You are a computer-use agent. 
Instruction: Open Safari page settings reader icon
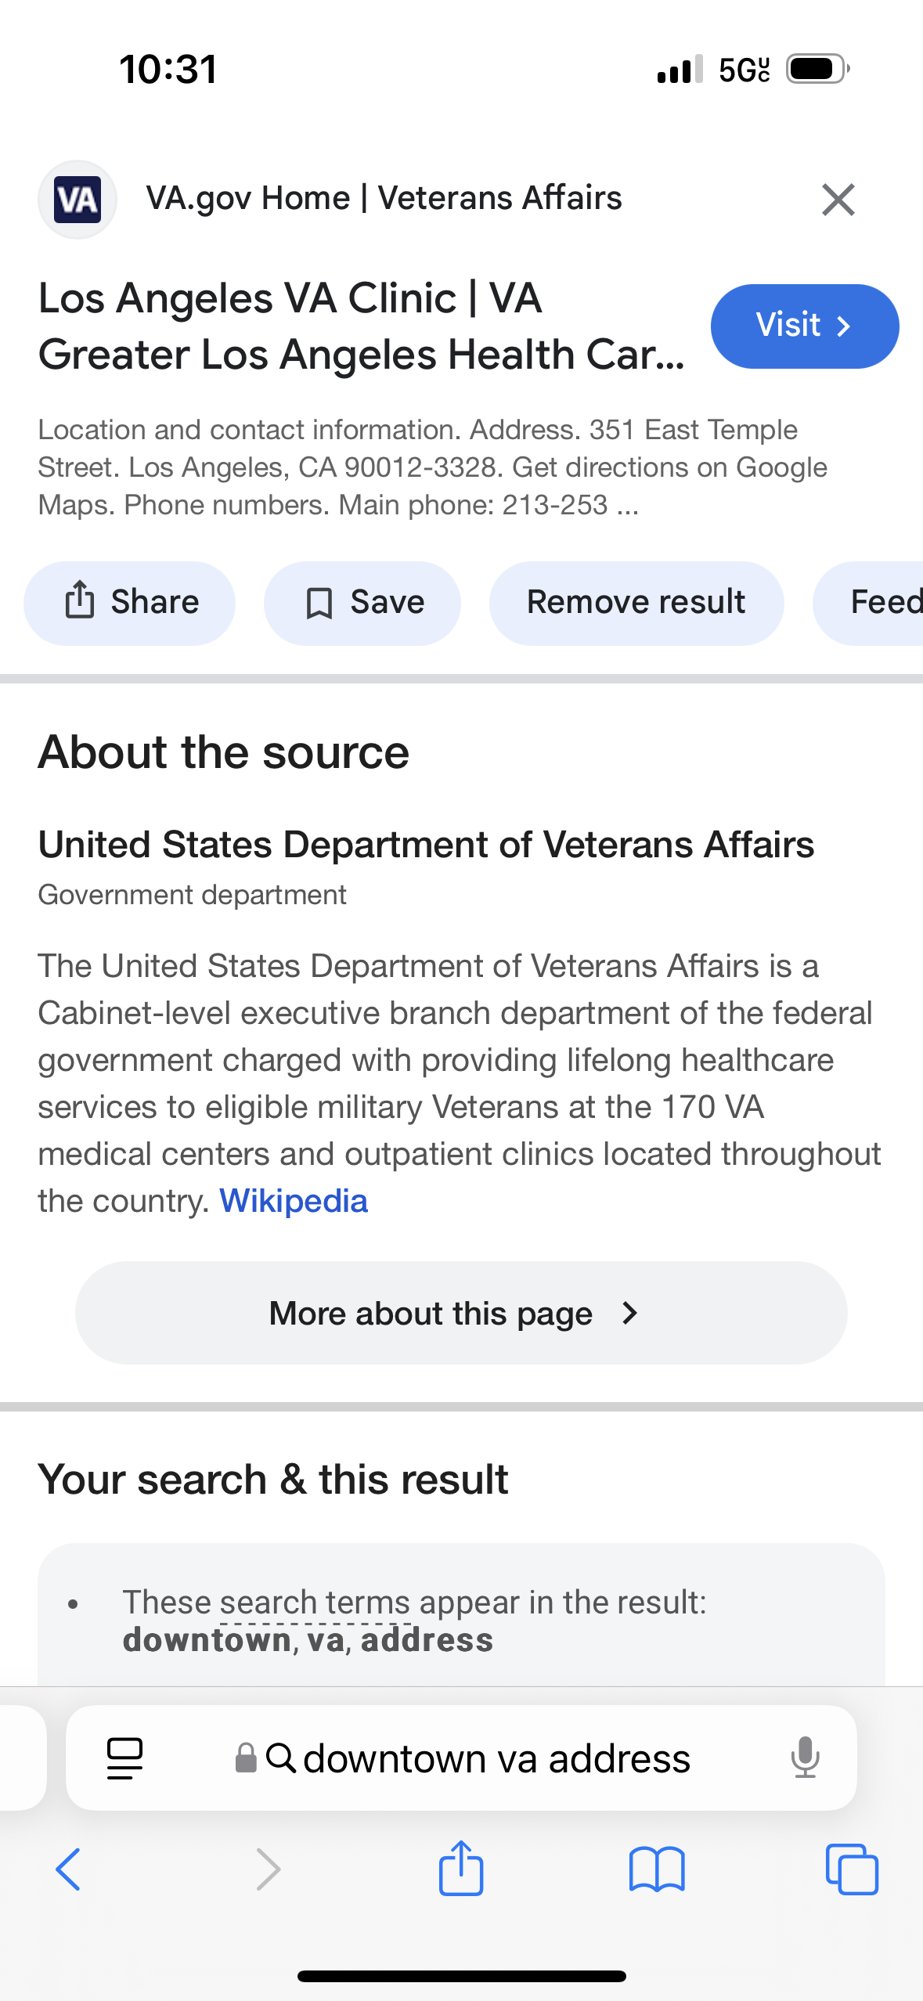pos(124,1758)
